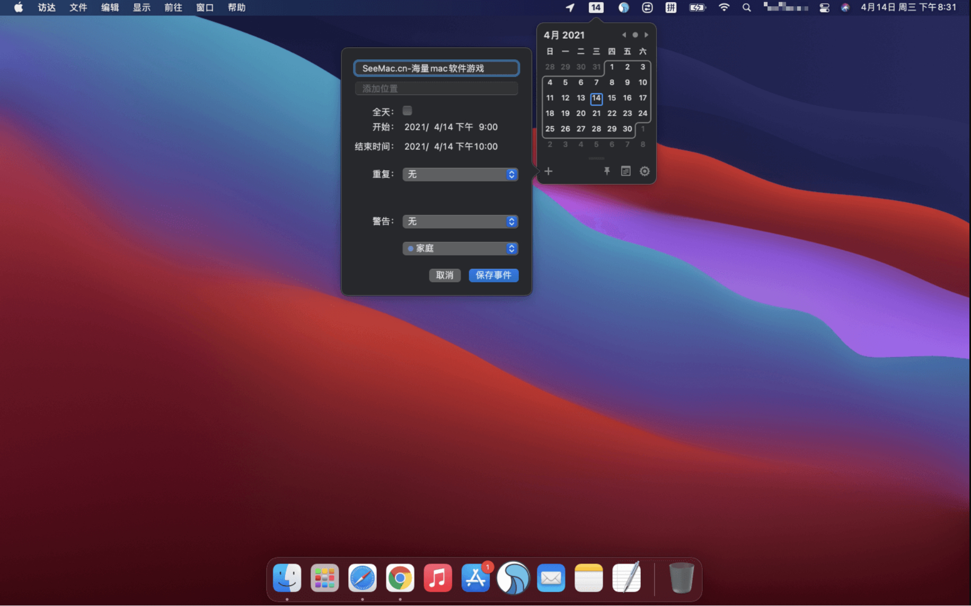Open Launchpad from the Dock
Viewport: 971px width, 606px height.
click(324, 577)
